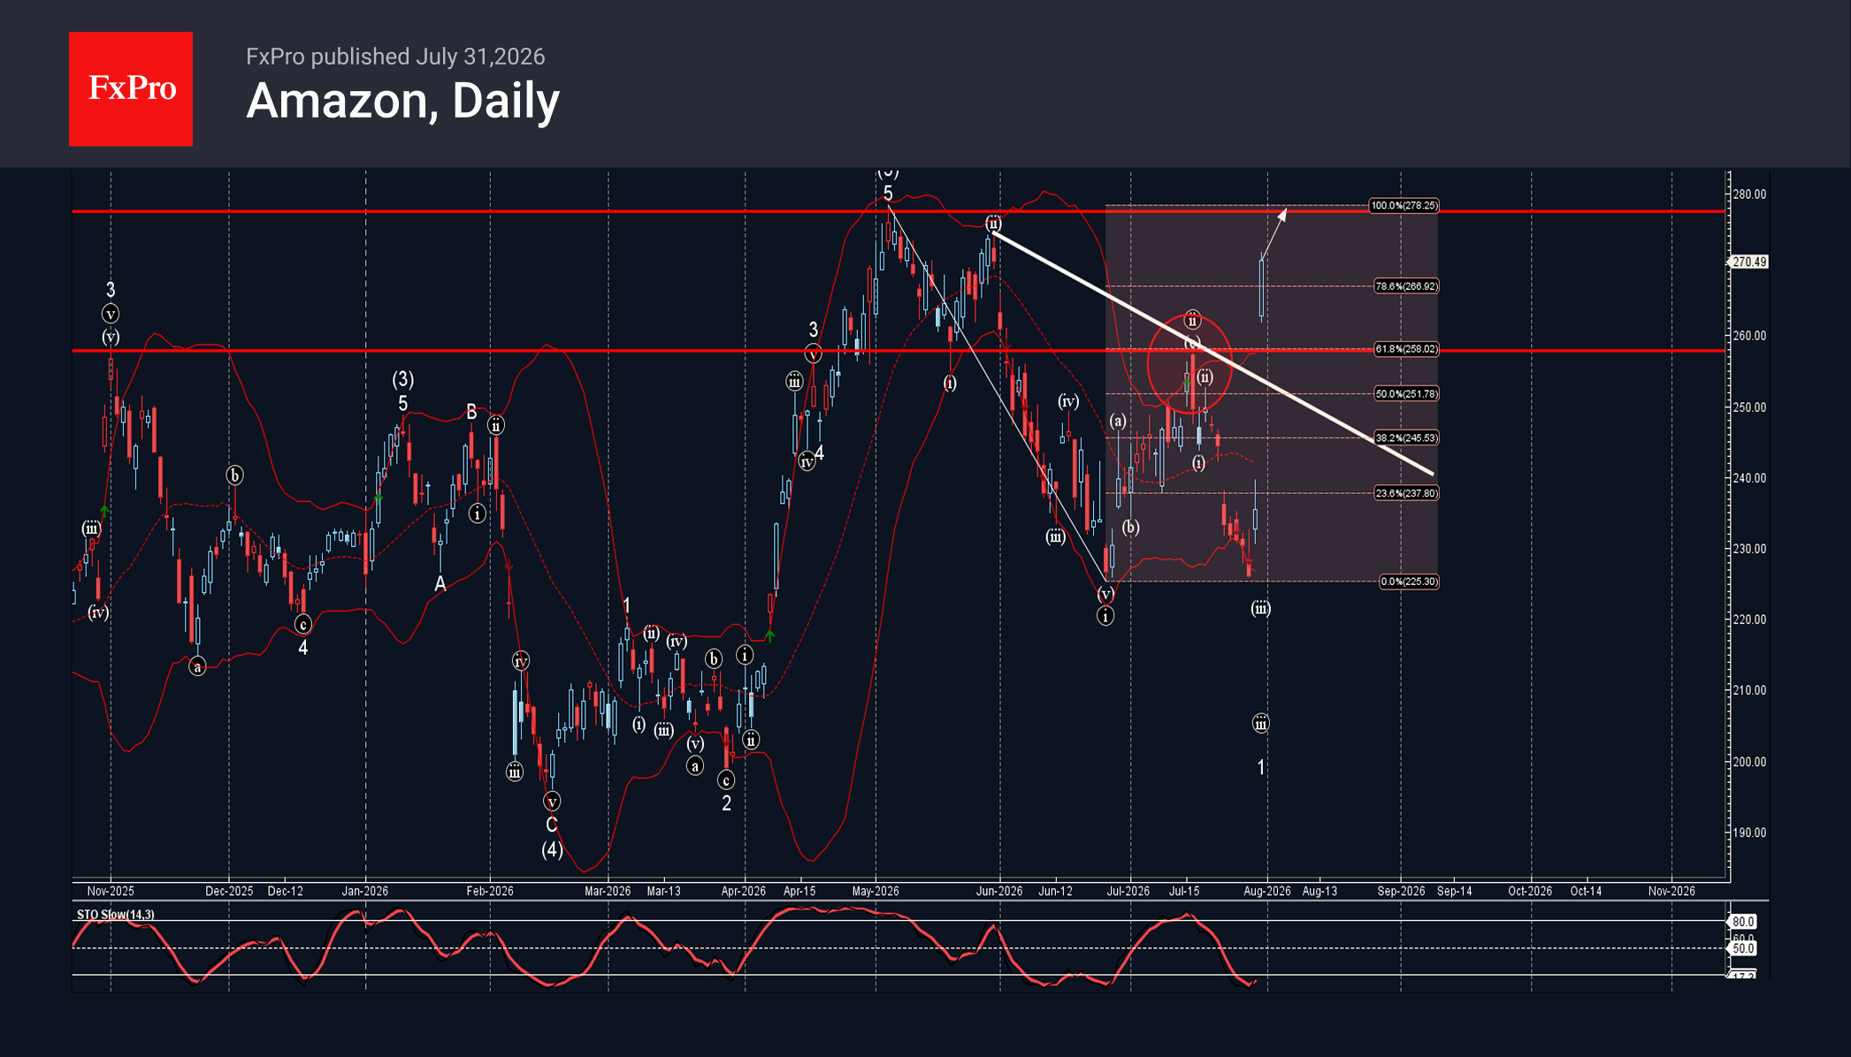Select the 100.0%(278.25) Fibonacci level label
Screen dimensions: 1851x1057
click(1404, 205)
